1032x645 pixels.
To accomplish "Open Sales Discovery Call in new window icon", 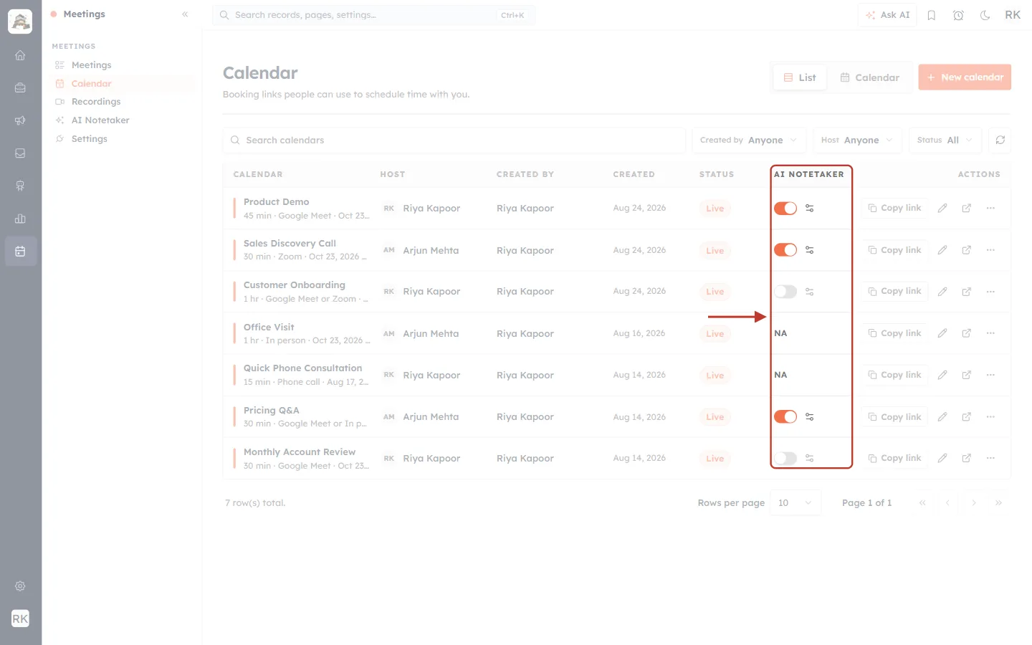I will [x=966, y=250].
